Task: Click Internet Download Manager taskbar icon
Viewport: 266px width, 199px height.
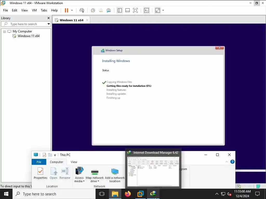Action: tap(153, 194)
